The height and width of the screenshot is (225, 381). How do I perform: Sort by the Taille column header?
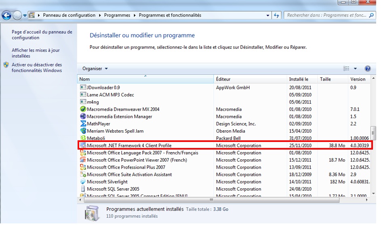click(x=333, y=79)
